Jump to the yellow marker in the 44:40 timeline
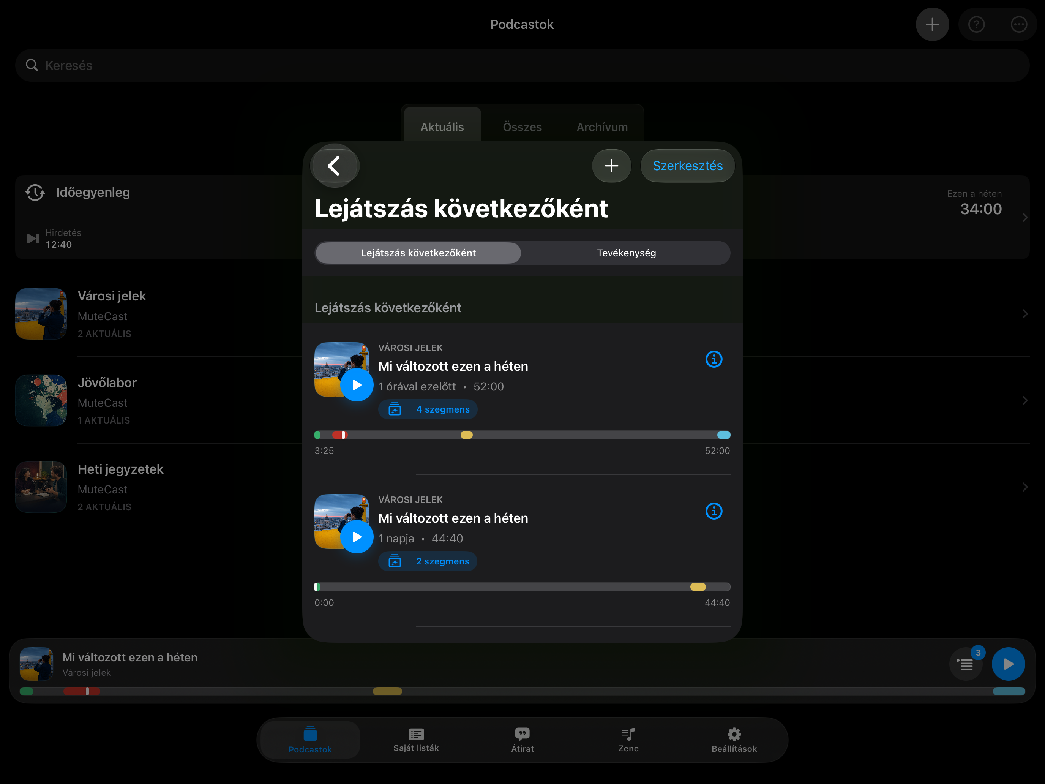 (698, 587)
